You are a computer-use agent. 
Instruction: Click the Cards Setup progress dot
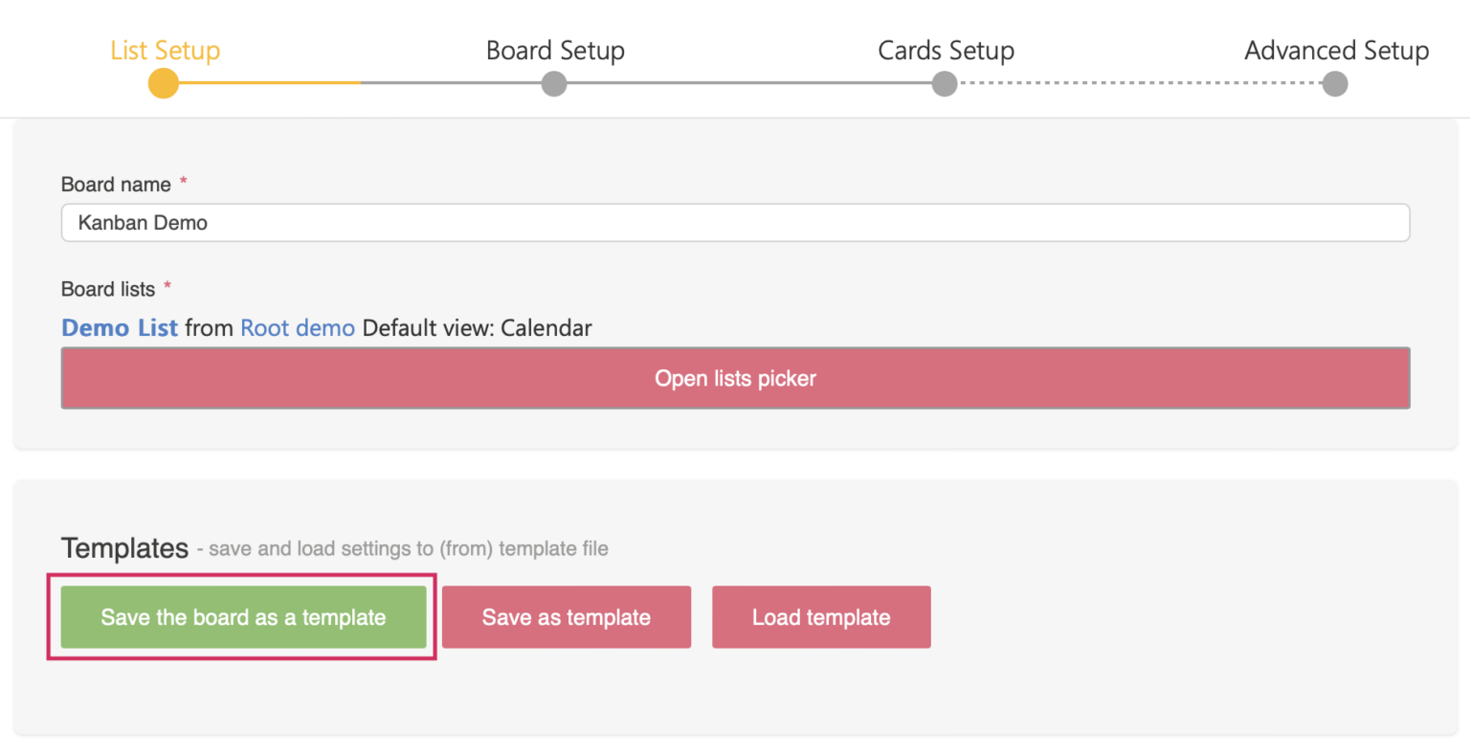pos(944,84)
